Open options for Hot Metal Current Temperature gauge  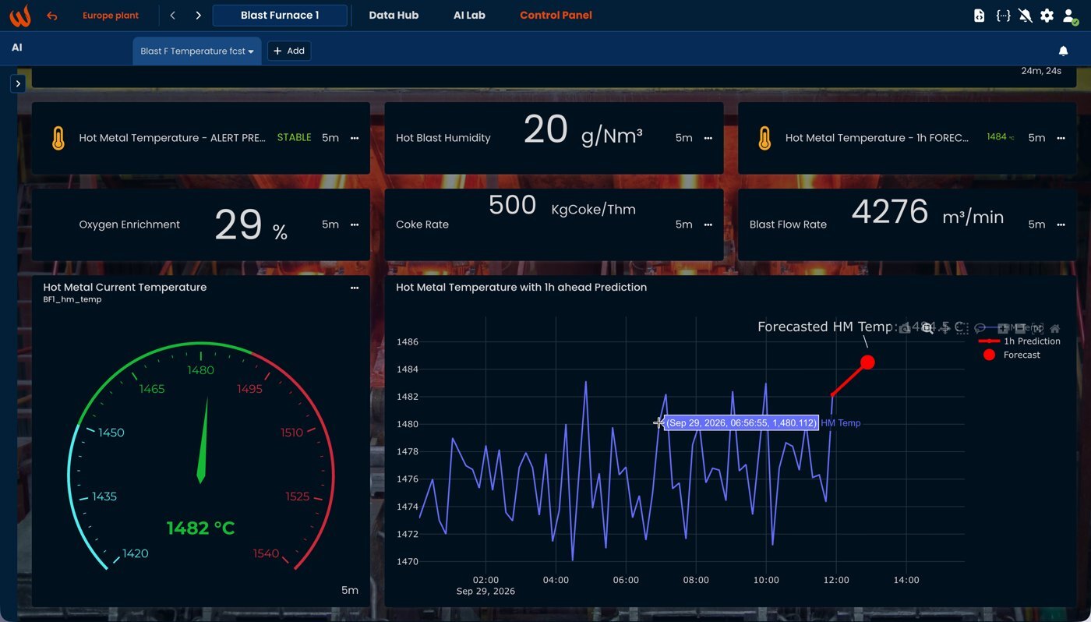(x=355, y=288)
